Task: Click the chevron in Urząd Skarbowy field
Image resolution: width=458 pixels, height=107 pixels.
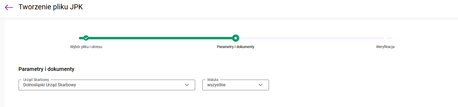Action: (187, 85)
